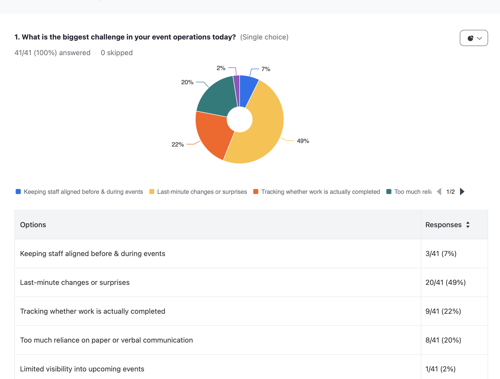Click the pie chart icon in the chart selector
500x379 pixels.
point(470,38)
